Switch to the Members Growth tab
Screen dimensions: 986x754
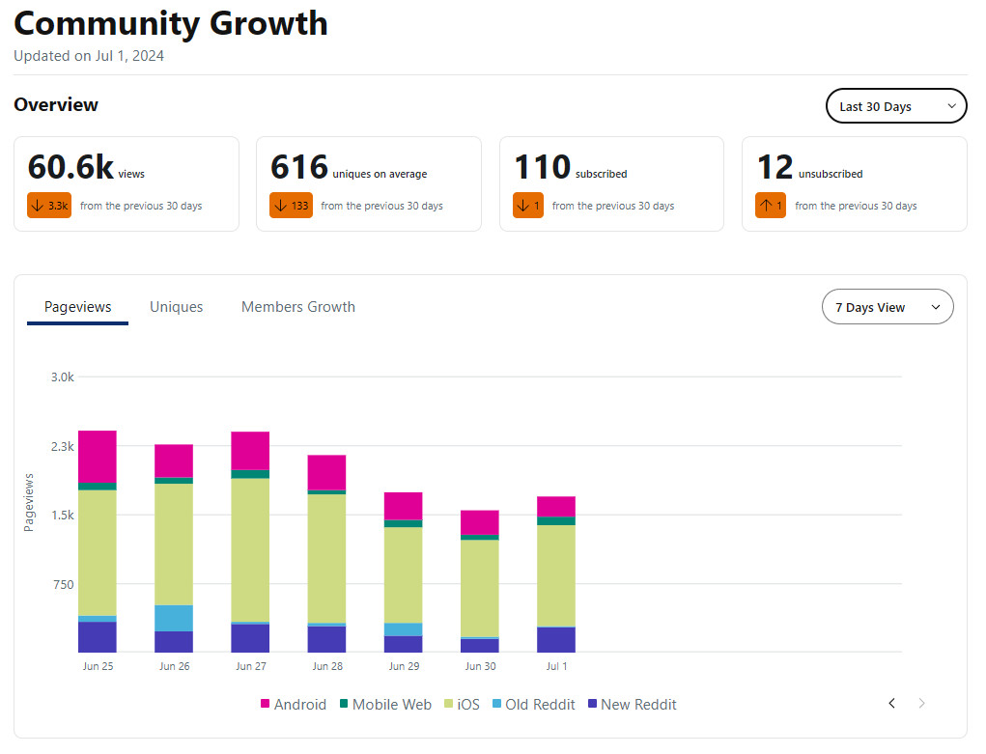(297, 307)
